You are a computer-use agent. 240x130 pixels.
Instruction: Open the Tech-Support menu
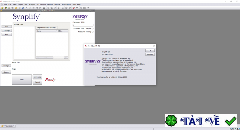click(66, 5)
